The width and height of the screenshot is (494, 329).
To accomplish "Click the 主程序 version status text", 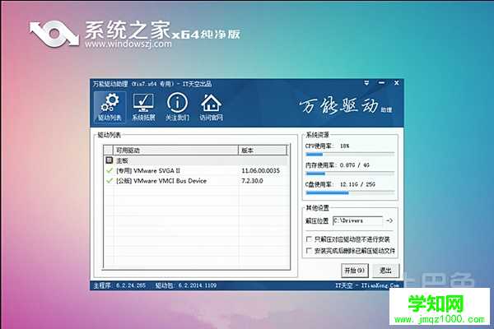I will (x=119, y=285).
